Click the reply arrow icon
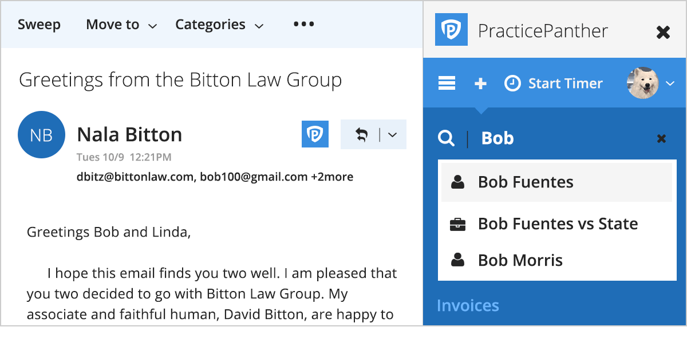 [361, 135]
